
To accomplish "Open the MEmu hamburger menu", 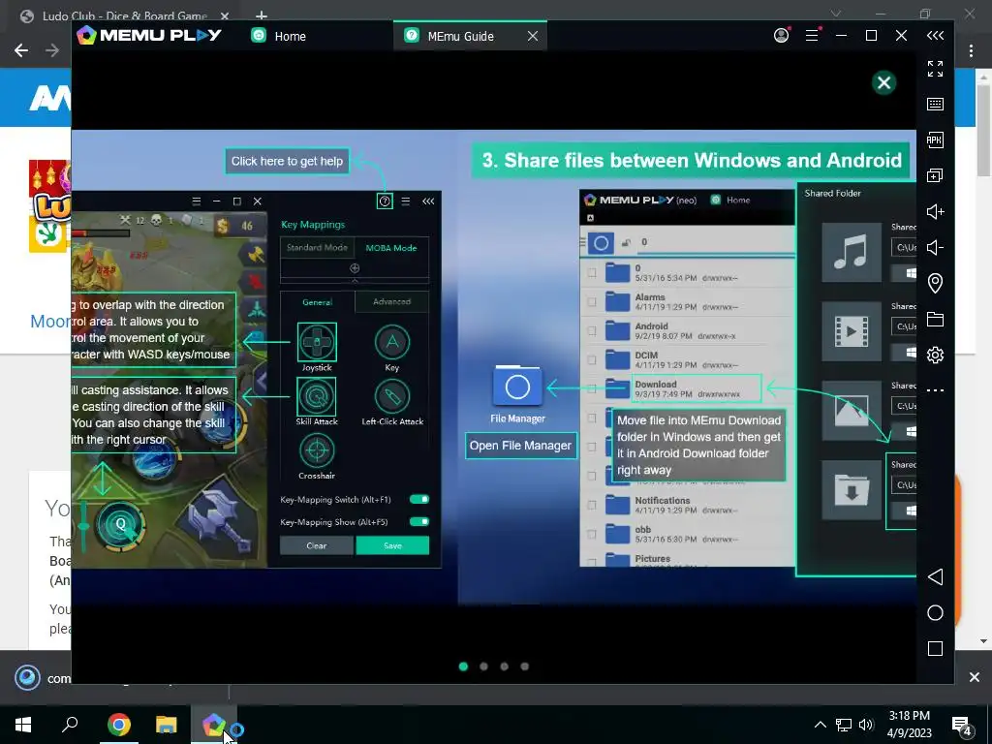I will (x=813, y=36).
